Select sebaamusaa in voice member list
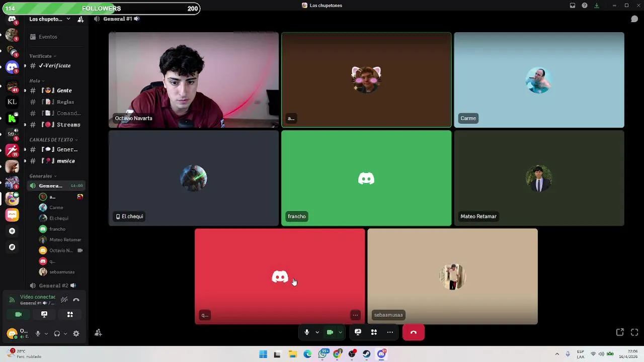The height and width of the screenshot is (362, 644). tap(60, 272)
